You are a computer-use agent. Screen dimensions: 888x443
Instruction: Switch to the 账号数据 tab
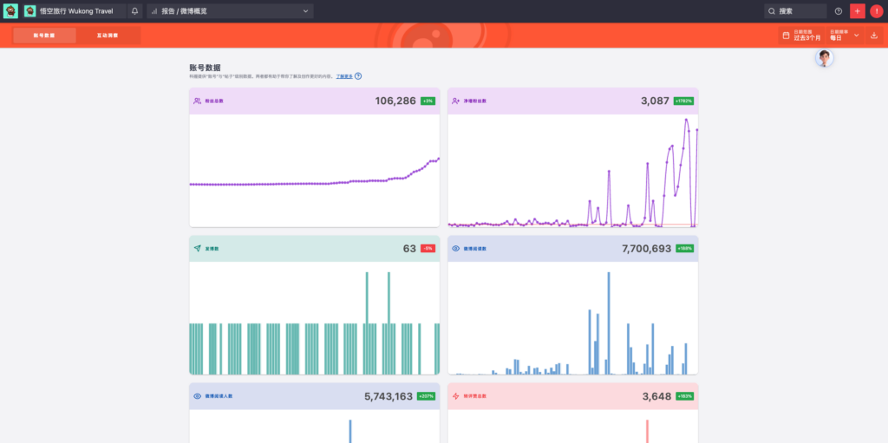coord(44,36)
